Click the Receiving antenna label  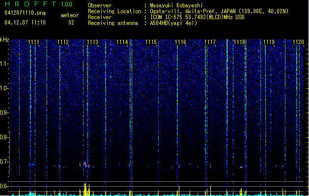pos(113,23)
